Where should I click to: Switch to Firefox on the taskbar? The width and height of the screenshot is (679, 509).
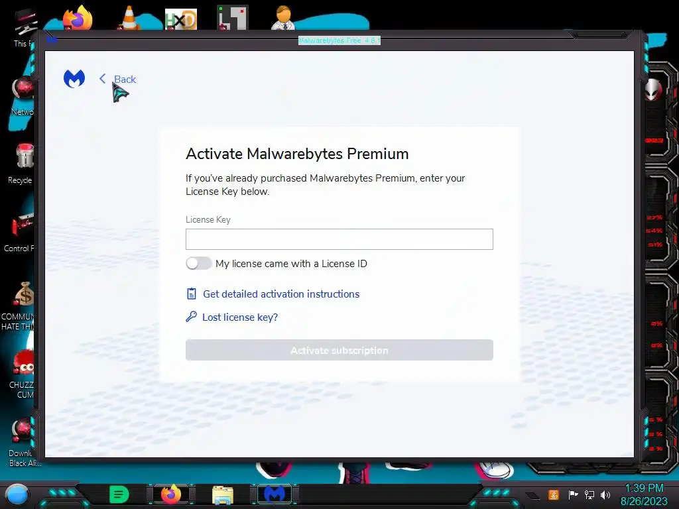171,494
